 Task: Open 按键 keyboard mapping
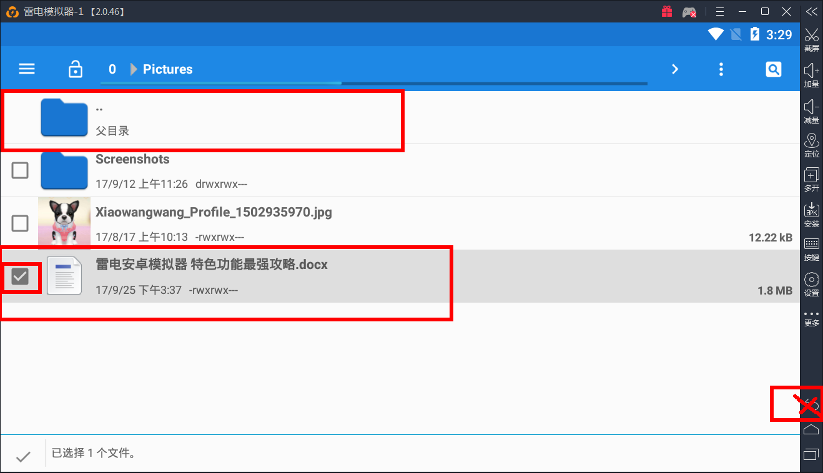click(x=812, y=249)
